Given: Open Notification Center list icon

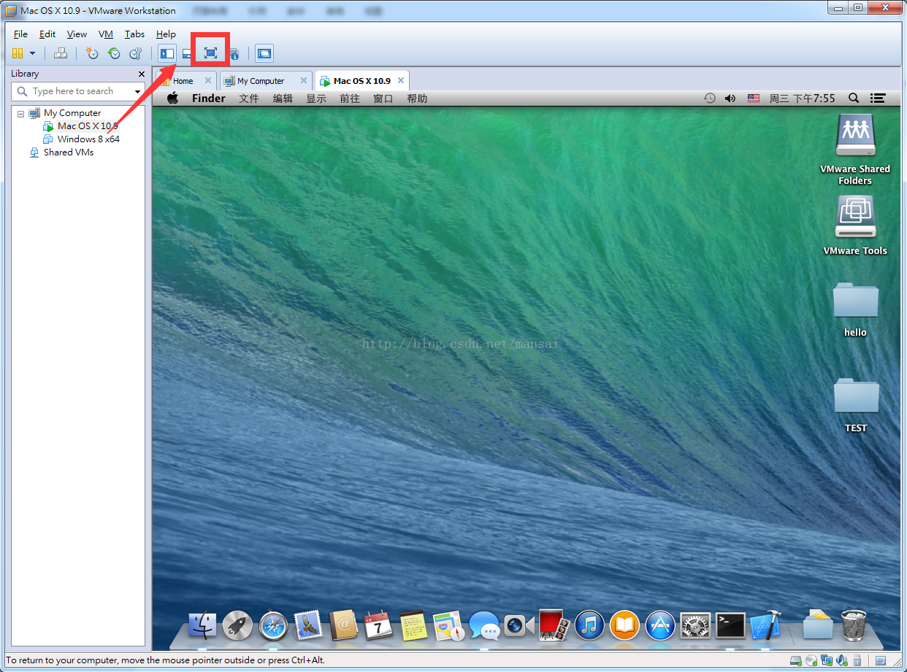Looking at the screenshot, I should click(x=879, y=99).
